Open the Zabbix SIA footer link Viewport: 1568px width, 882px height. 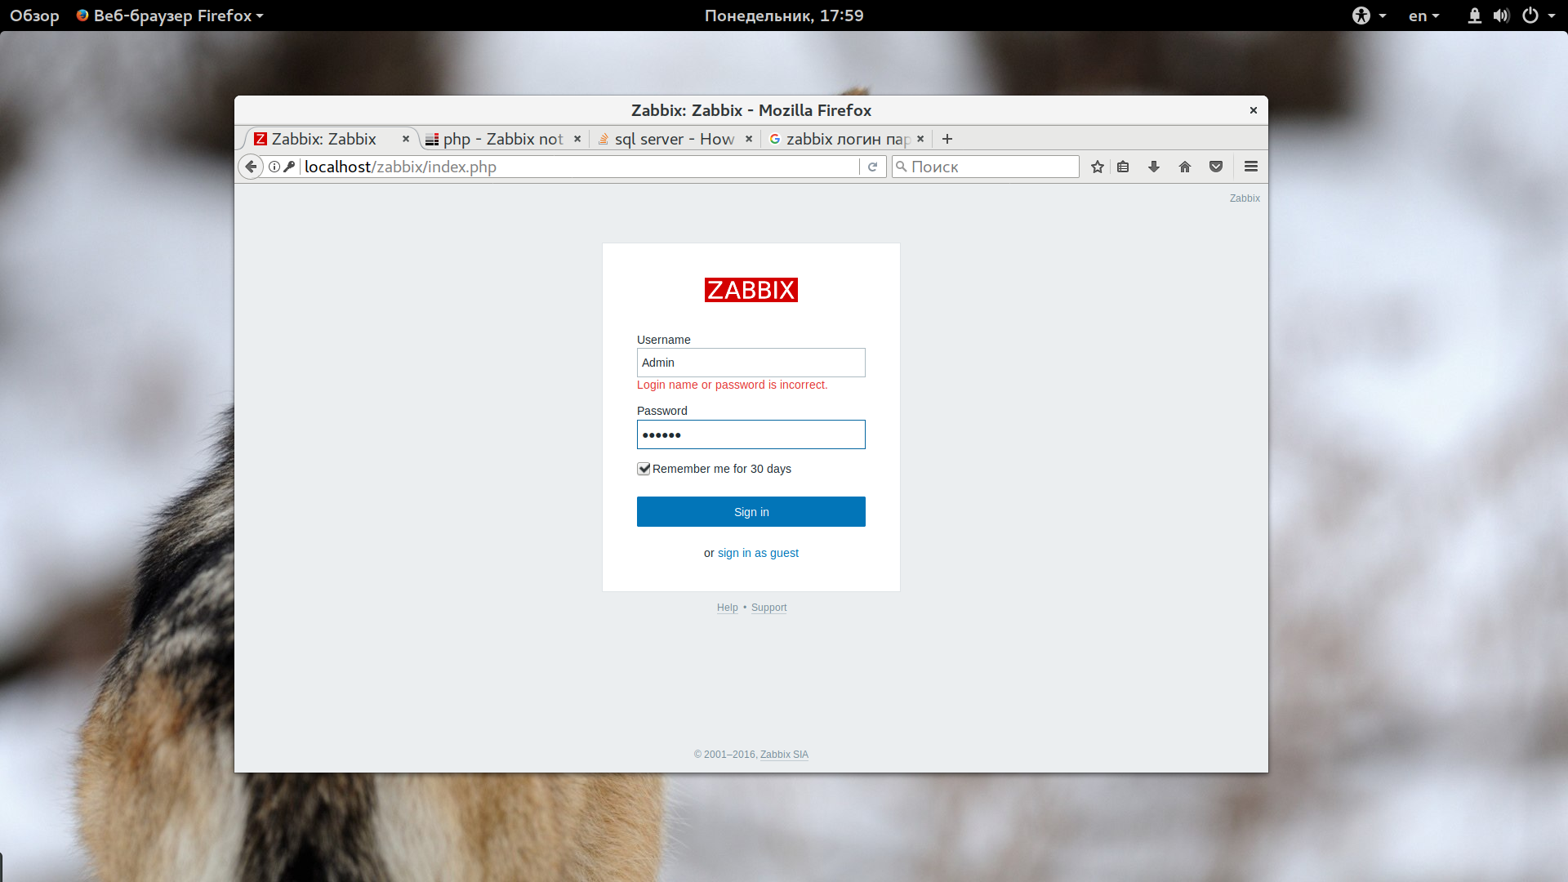(x=784, y=755)
